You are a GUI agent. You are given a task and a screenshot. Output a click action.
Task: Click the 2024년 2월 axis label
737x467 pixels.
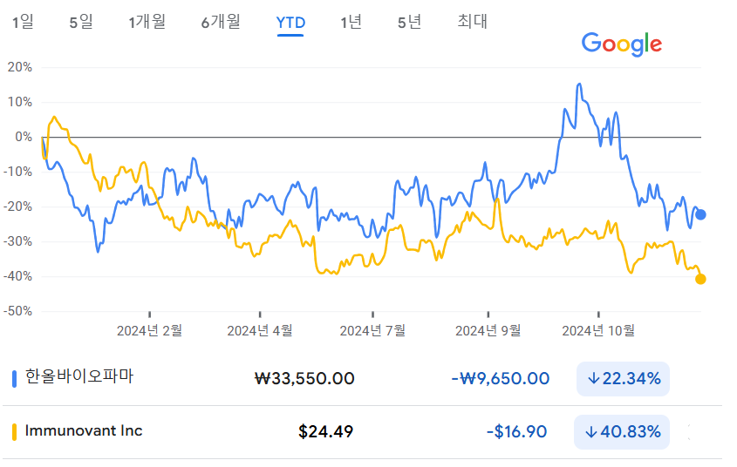coord(149,331)
